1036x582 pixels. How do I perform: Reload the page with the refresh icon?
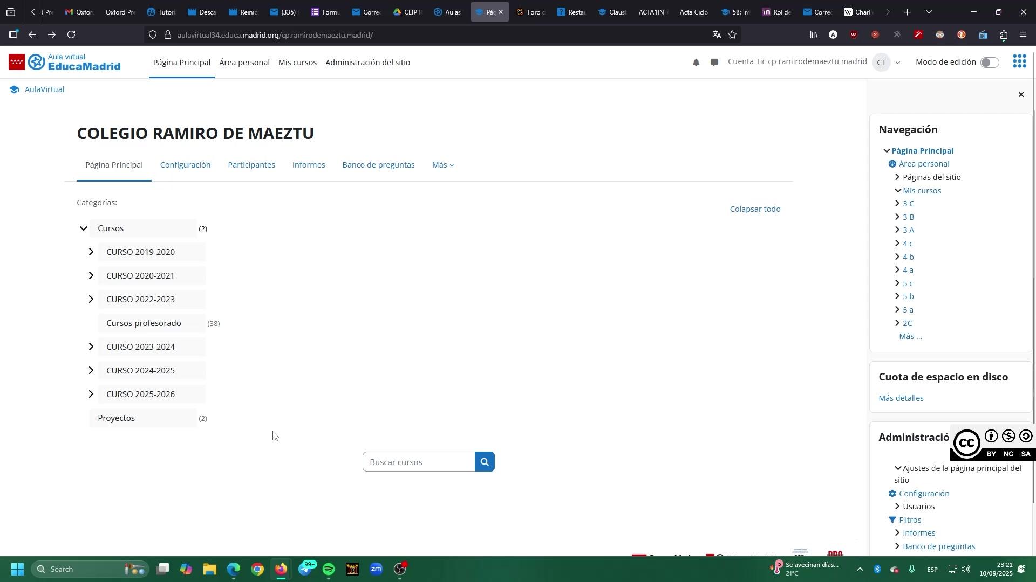tap(71, 35)
